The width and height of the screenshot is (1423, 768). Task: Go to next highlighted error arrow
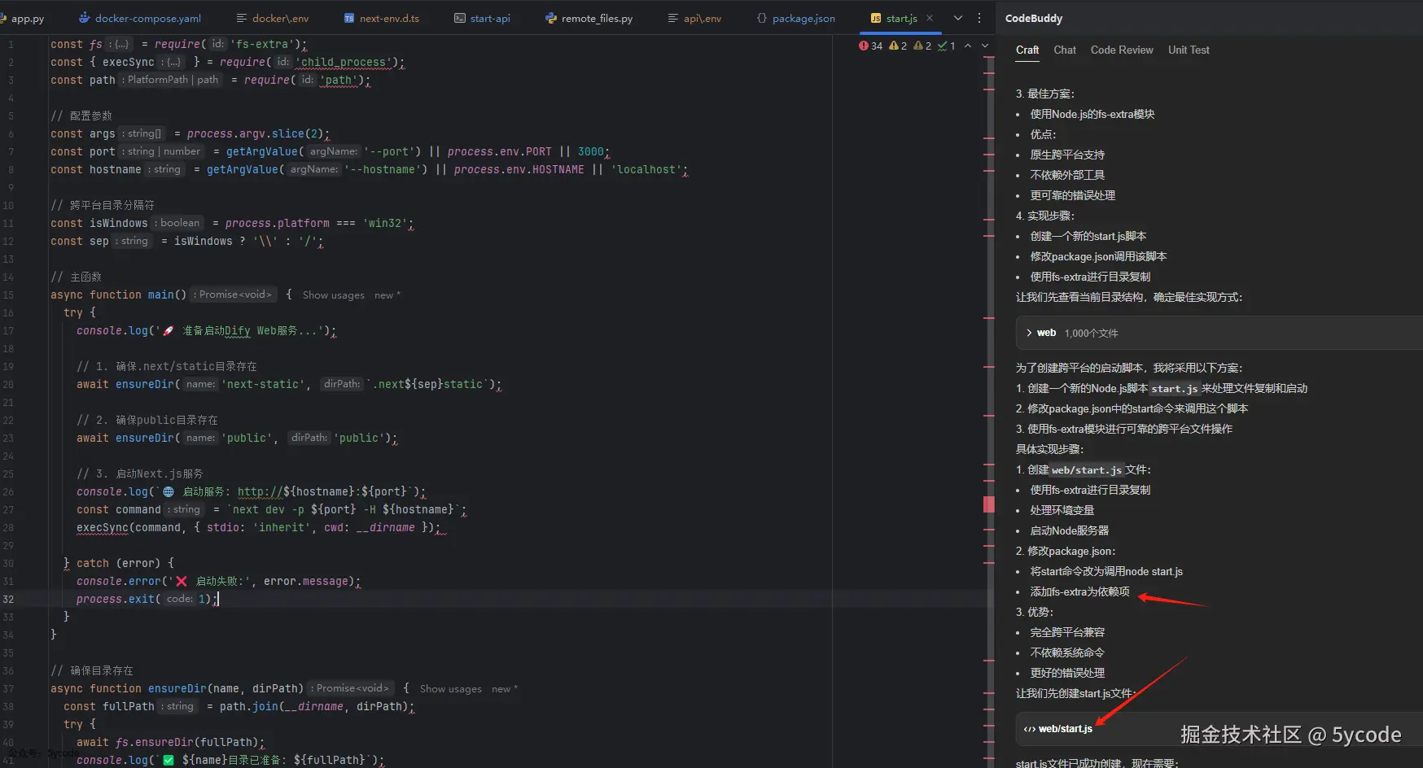(x=985, y=46)
